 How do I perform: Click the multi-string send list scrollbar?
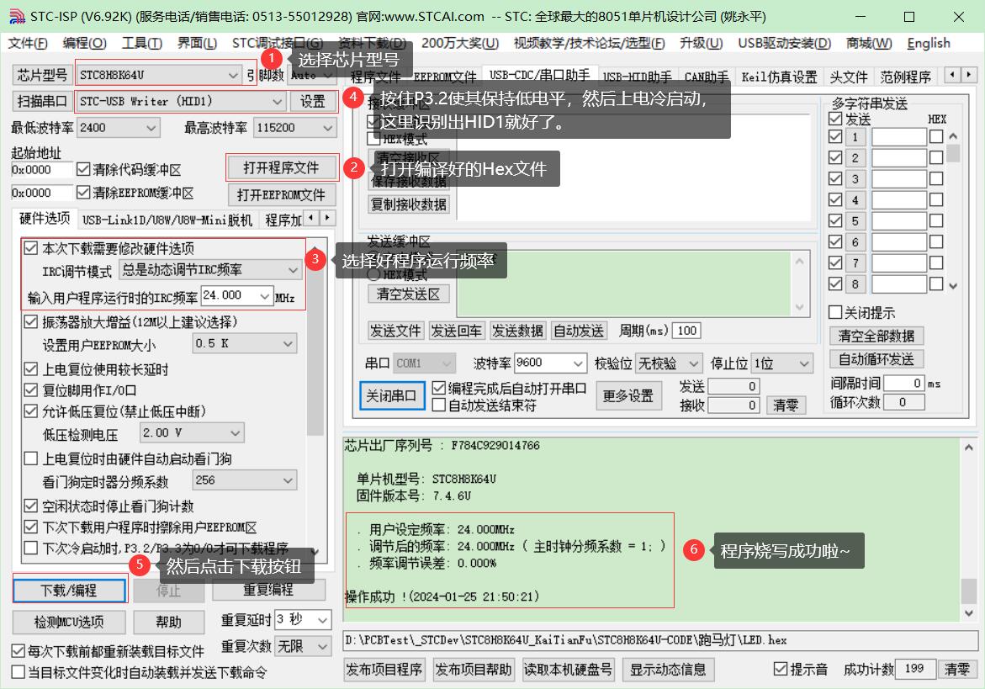click(x=953, y=210)
